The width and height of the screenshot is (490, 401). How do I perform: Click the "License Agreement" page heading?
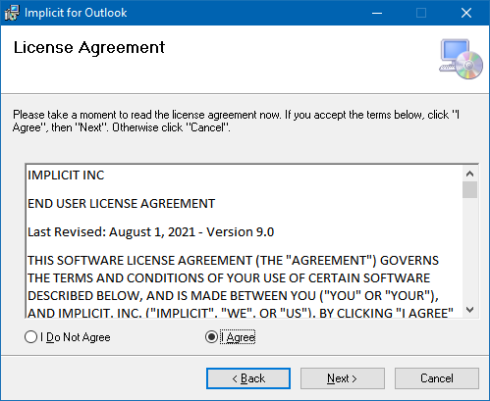click(89, 48)
